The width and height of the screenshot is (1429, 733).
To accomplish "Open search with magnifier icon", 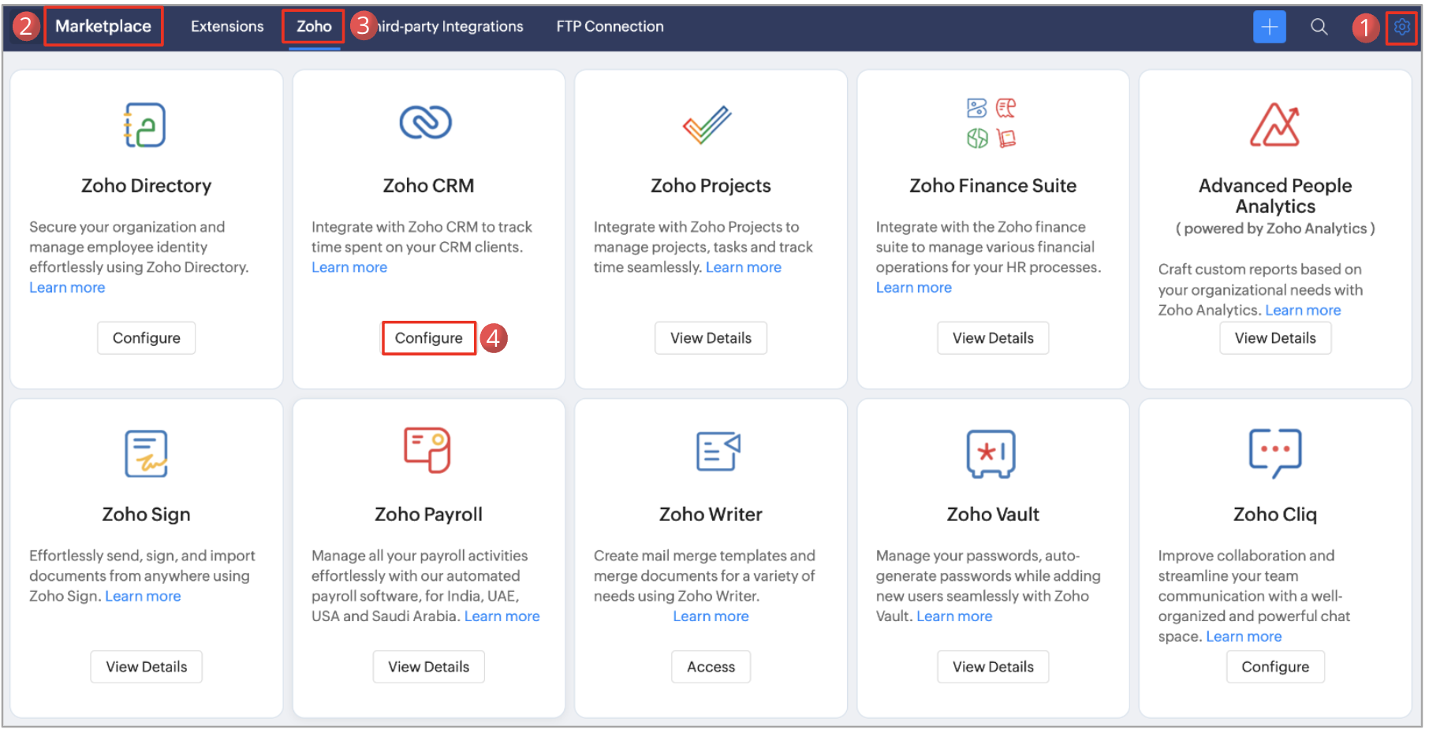I will point(1319,27).
